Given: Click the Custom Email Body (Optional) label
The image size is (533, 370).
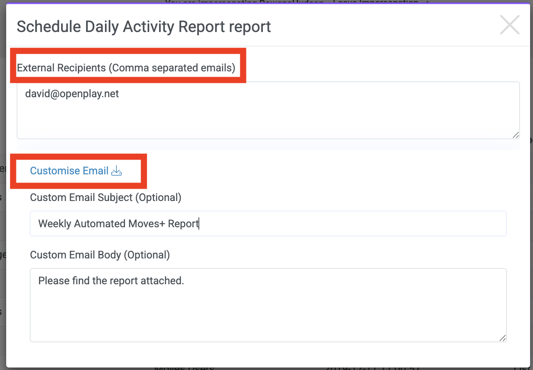Looking at the screenshot, I should coord(100,255).
